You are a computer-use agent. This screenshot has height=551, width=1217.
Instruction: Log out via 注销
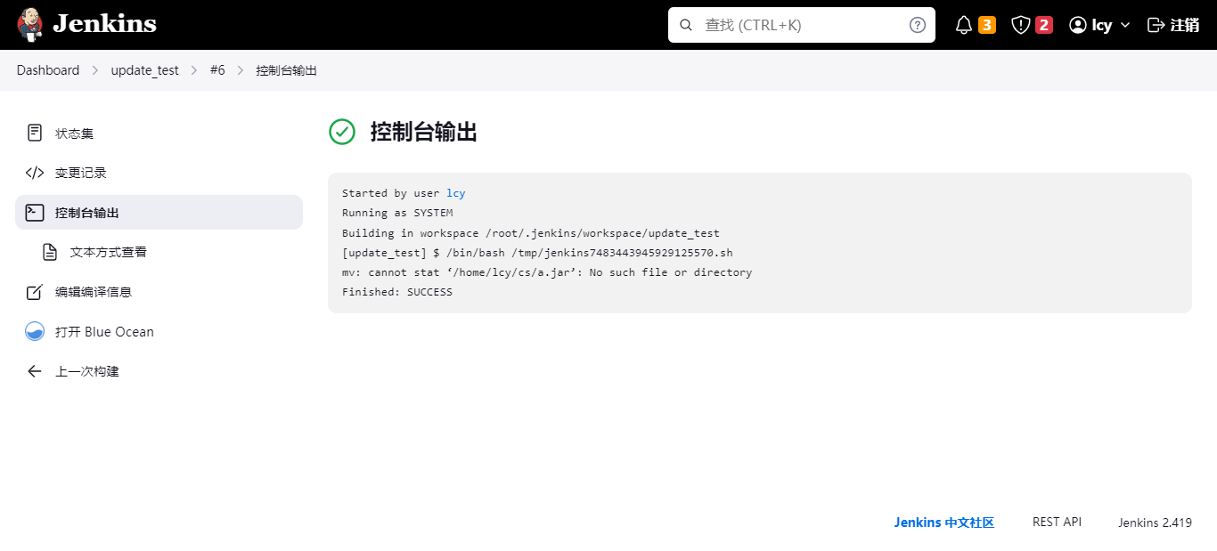click(1185, 25)
